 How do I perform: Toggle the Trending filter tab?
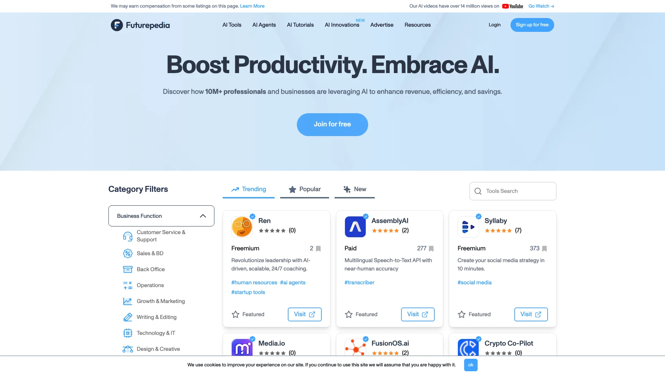248,189
